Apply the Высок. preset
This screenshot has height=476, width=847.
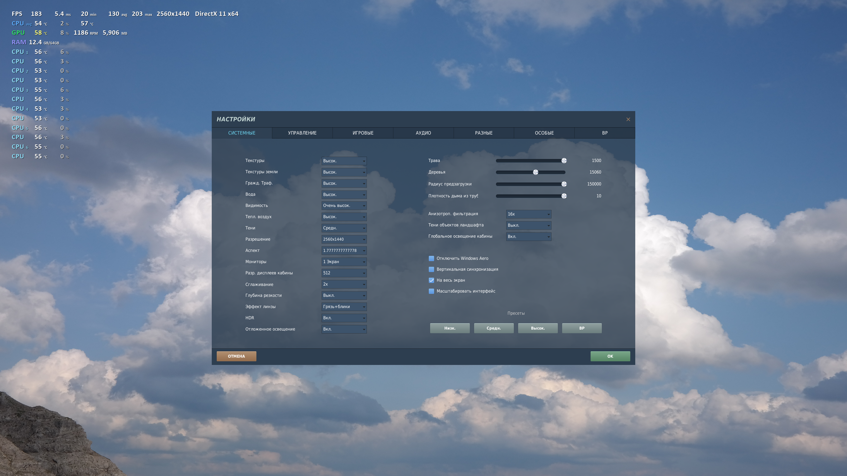538,328
